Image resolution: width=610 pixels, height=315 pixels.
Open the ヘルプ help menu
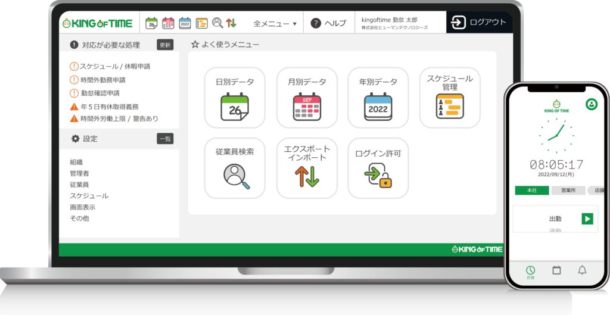[328, 23]
